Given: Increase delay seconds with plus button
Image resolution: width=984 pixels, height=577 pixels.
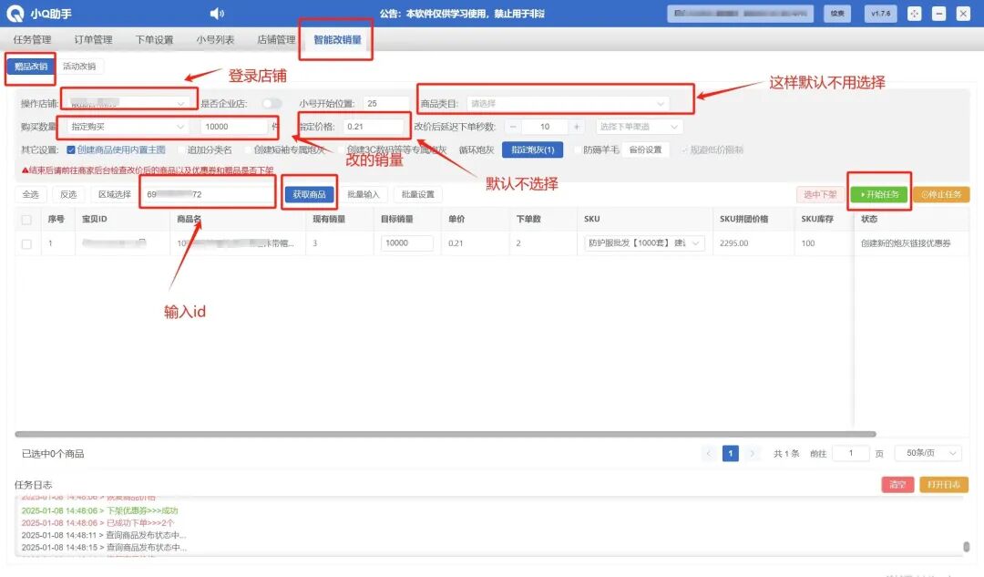Looking at the screenshot, I should click(576, 127).
